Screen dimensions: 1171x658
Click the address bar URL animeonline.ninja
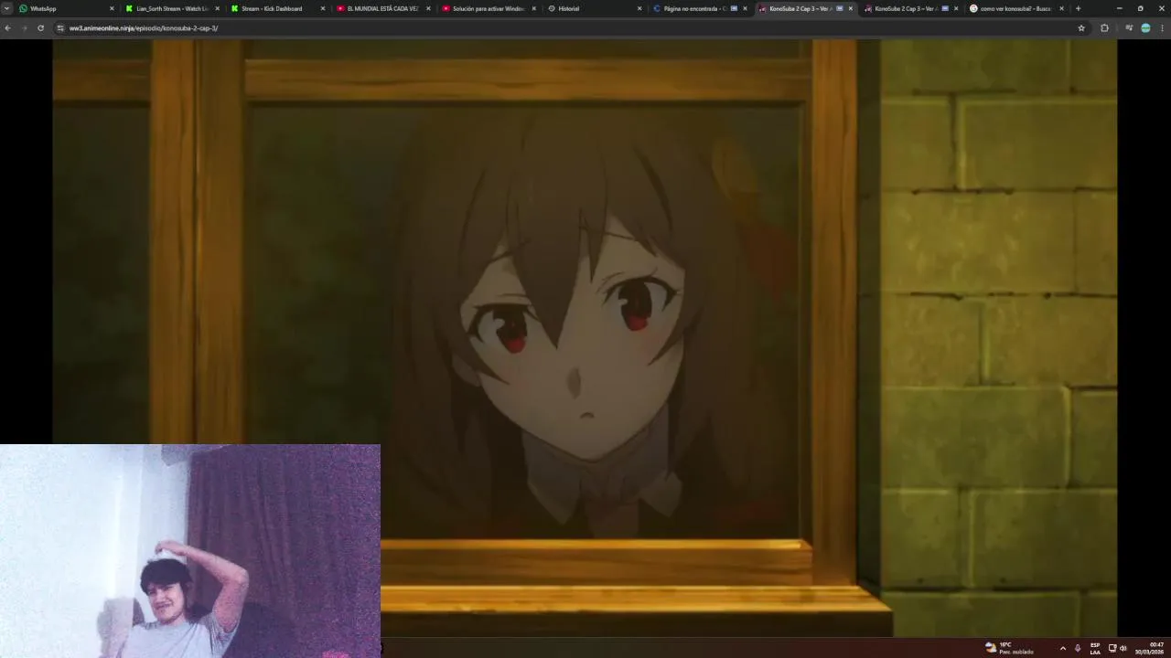pyautogui.click(x=144, y=28)
